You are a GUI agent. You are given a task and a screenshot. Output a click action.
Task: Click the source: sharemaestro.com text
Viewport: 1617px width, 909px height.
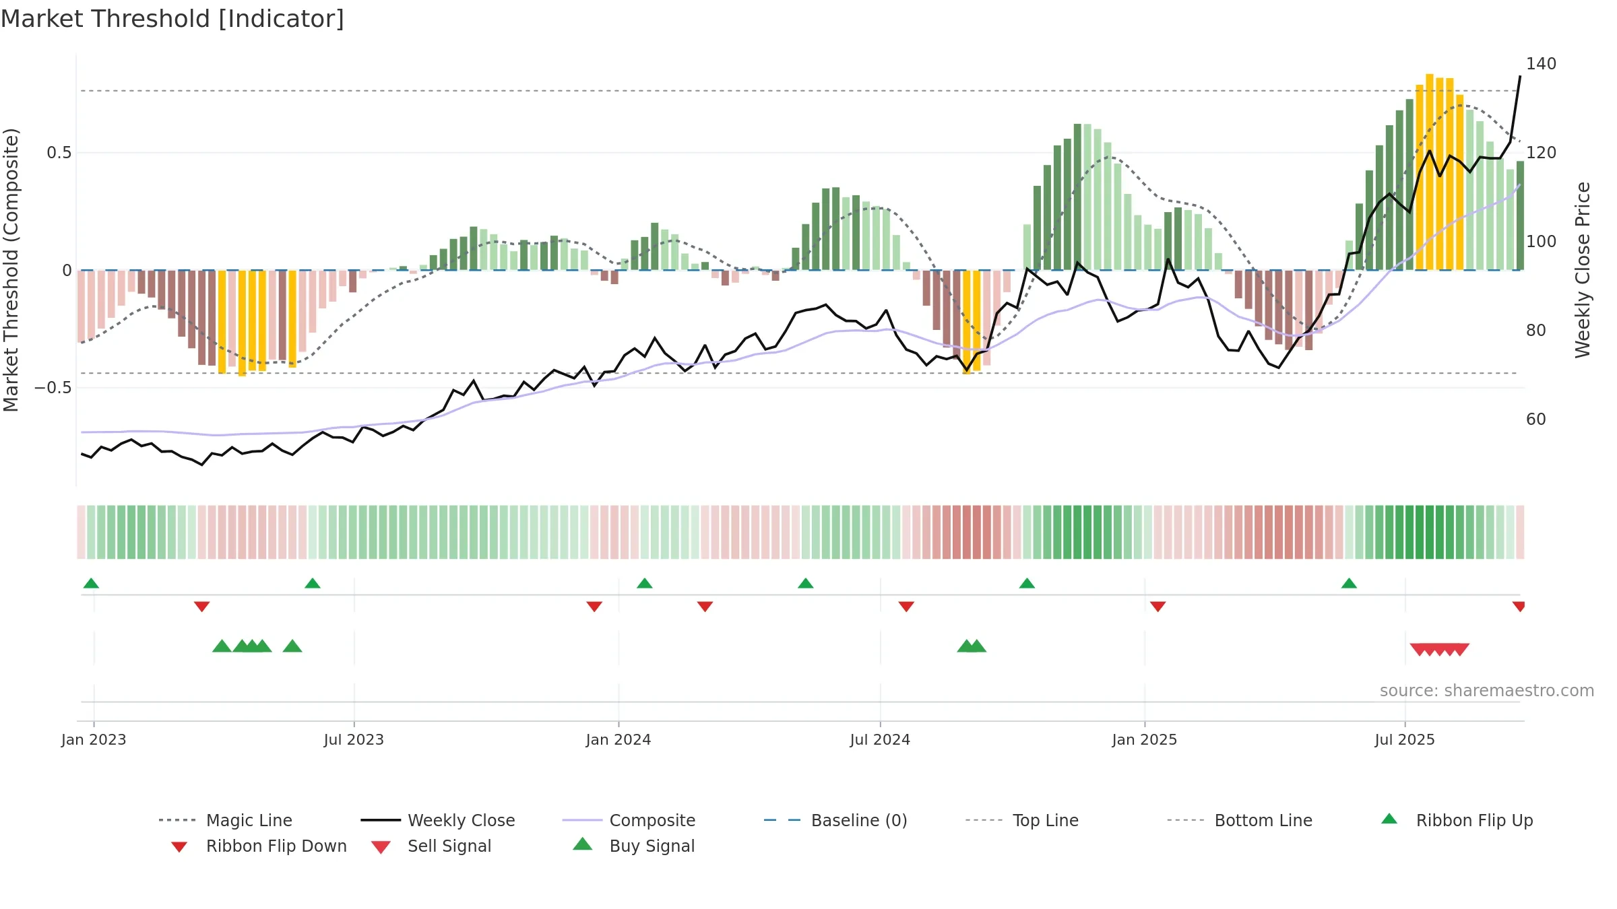pyautogui.click(x=1487, y=691)
